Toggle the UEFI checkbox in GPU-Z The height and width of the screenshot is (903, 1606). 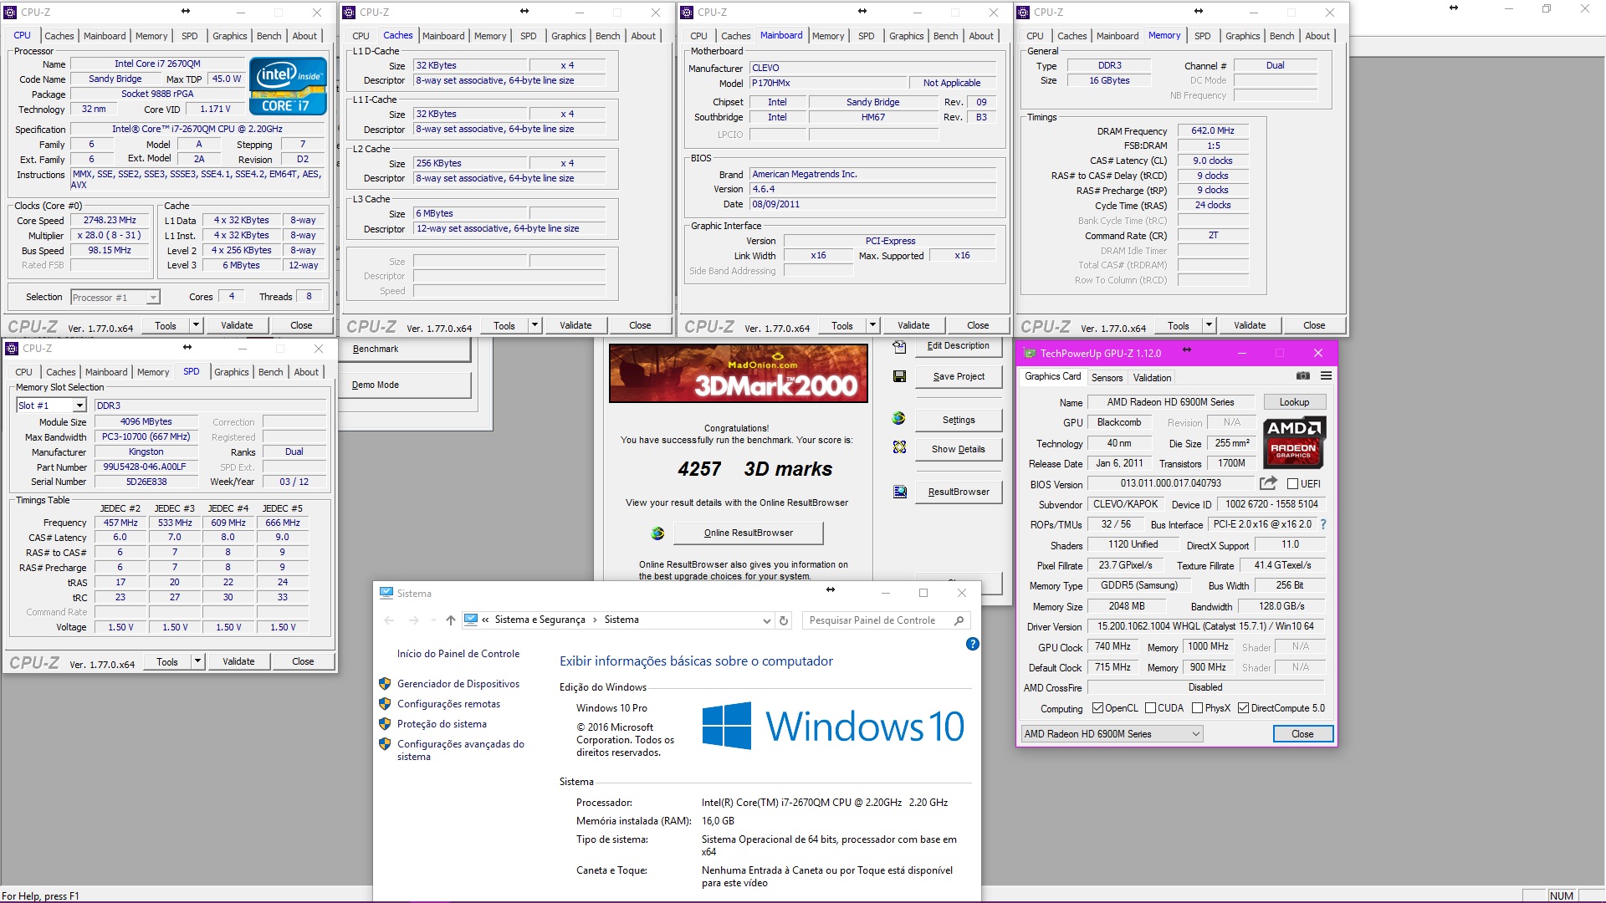tap(1292, 484)
